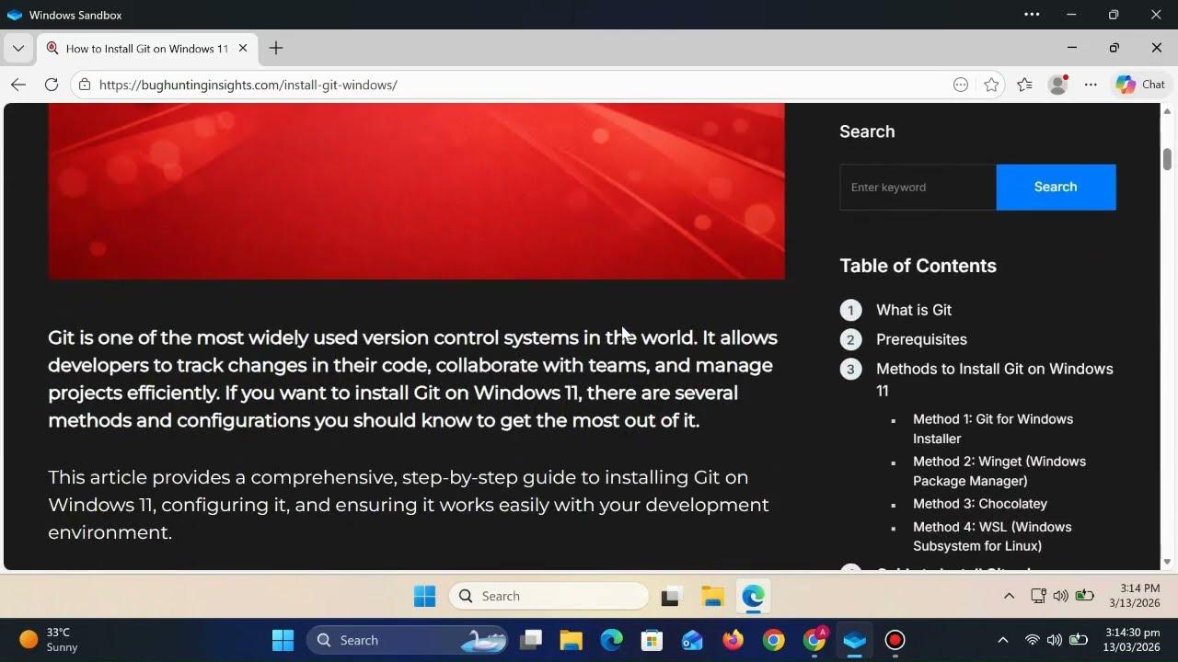This screenshot has width=1178, height=662.
Task: Show hidden icons in host tray
Action: (x=1003, y=640)
